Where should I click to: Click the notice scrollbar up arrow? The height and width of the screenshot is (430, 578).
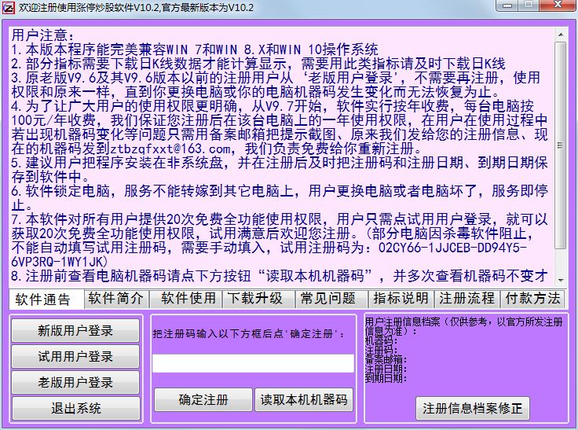coord(561,35)
